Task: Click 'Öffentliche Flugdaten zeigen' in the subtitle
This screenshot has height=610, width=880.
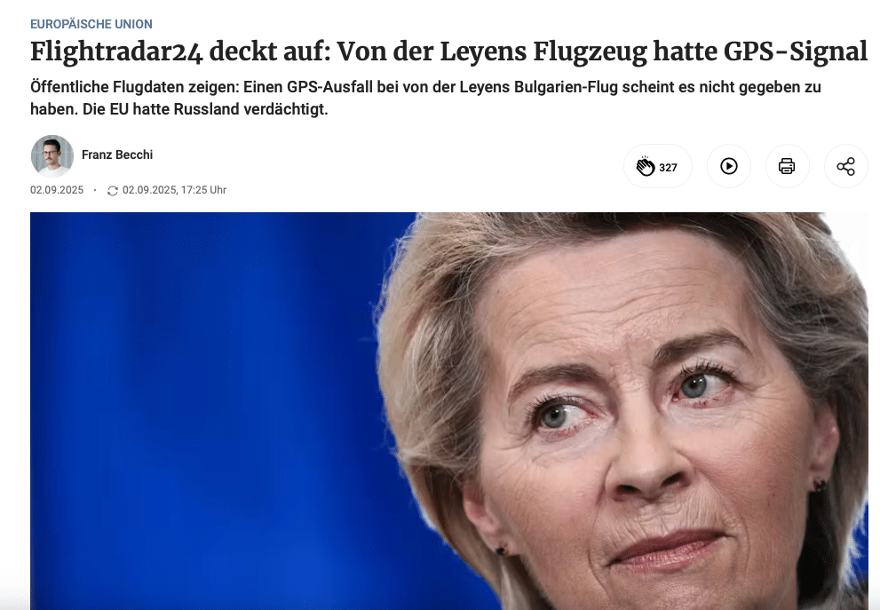Action: coord(135,88)
